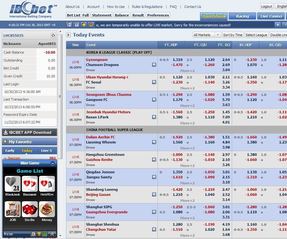287x239 pixels.
Task: Click the hide header toolbar icon
Action: click(76, 24)
